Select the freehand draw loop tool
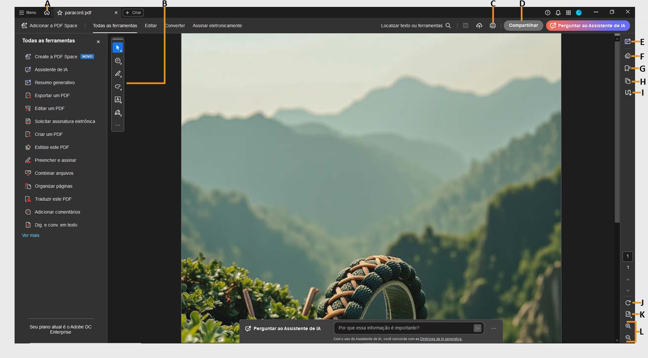The width and height of the screenshot is (648, 358). coord(118,87)
